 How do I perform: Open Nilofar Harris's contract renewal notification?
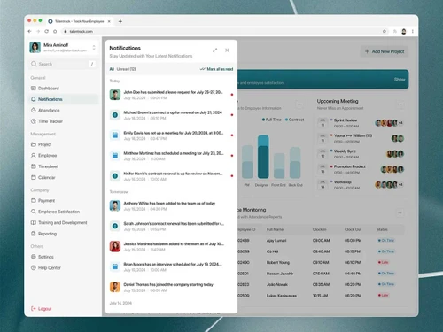(171, 176)
